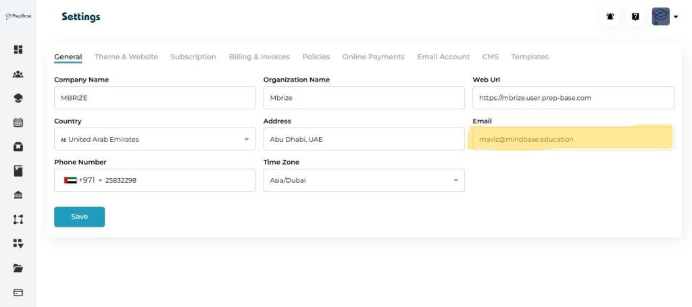Viewport: 692px width, 307px height.
Task: Switch to the Theme & Website tab
Action: (x=126, y=57)
